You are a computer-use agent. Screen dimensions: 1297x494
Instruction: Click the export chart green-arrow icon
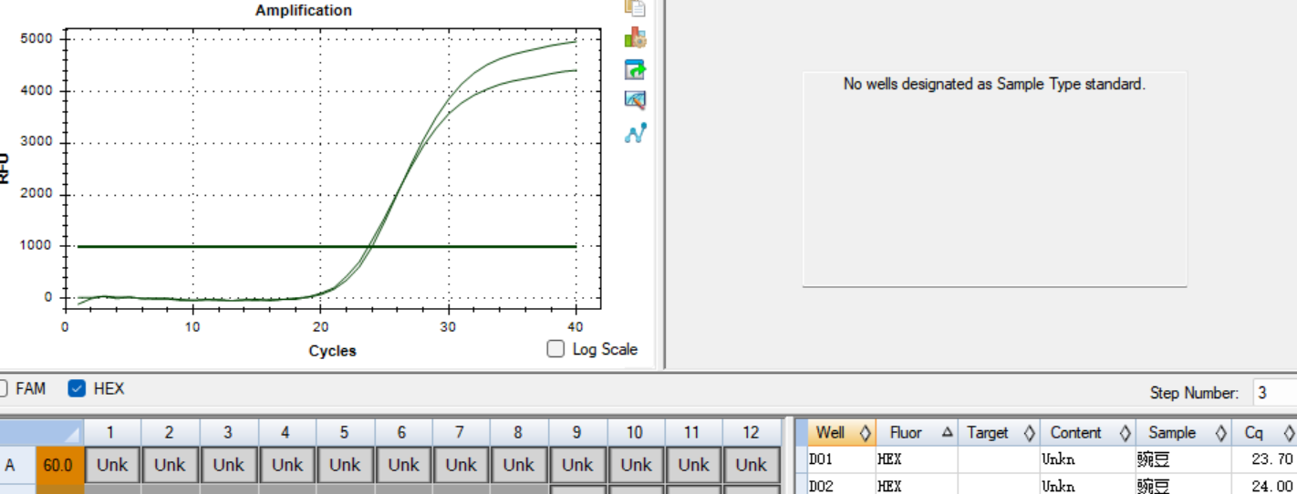pyautogui.click(x=635, y=70)
